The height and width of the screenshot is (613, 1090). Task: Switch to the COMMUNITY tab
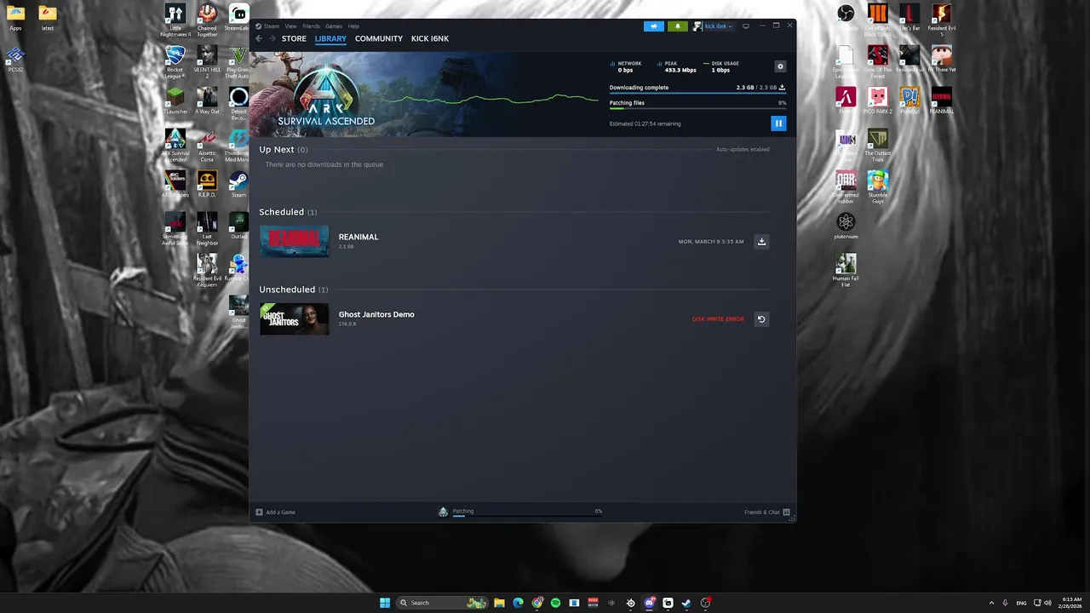click(x=379, y=38)
